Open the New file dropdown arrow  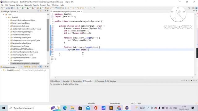(x=4, y=8)
